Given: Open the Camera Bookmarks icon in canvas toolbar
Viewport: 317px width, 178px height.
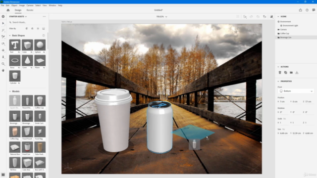Looking at the screenshot, I should (x=264, y=16).
